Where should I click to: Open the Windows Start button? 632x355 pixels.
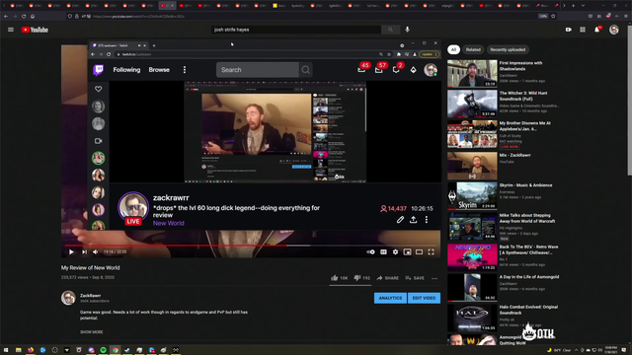pos(6,350)
